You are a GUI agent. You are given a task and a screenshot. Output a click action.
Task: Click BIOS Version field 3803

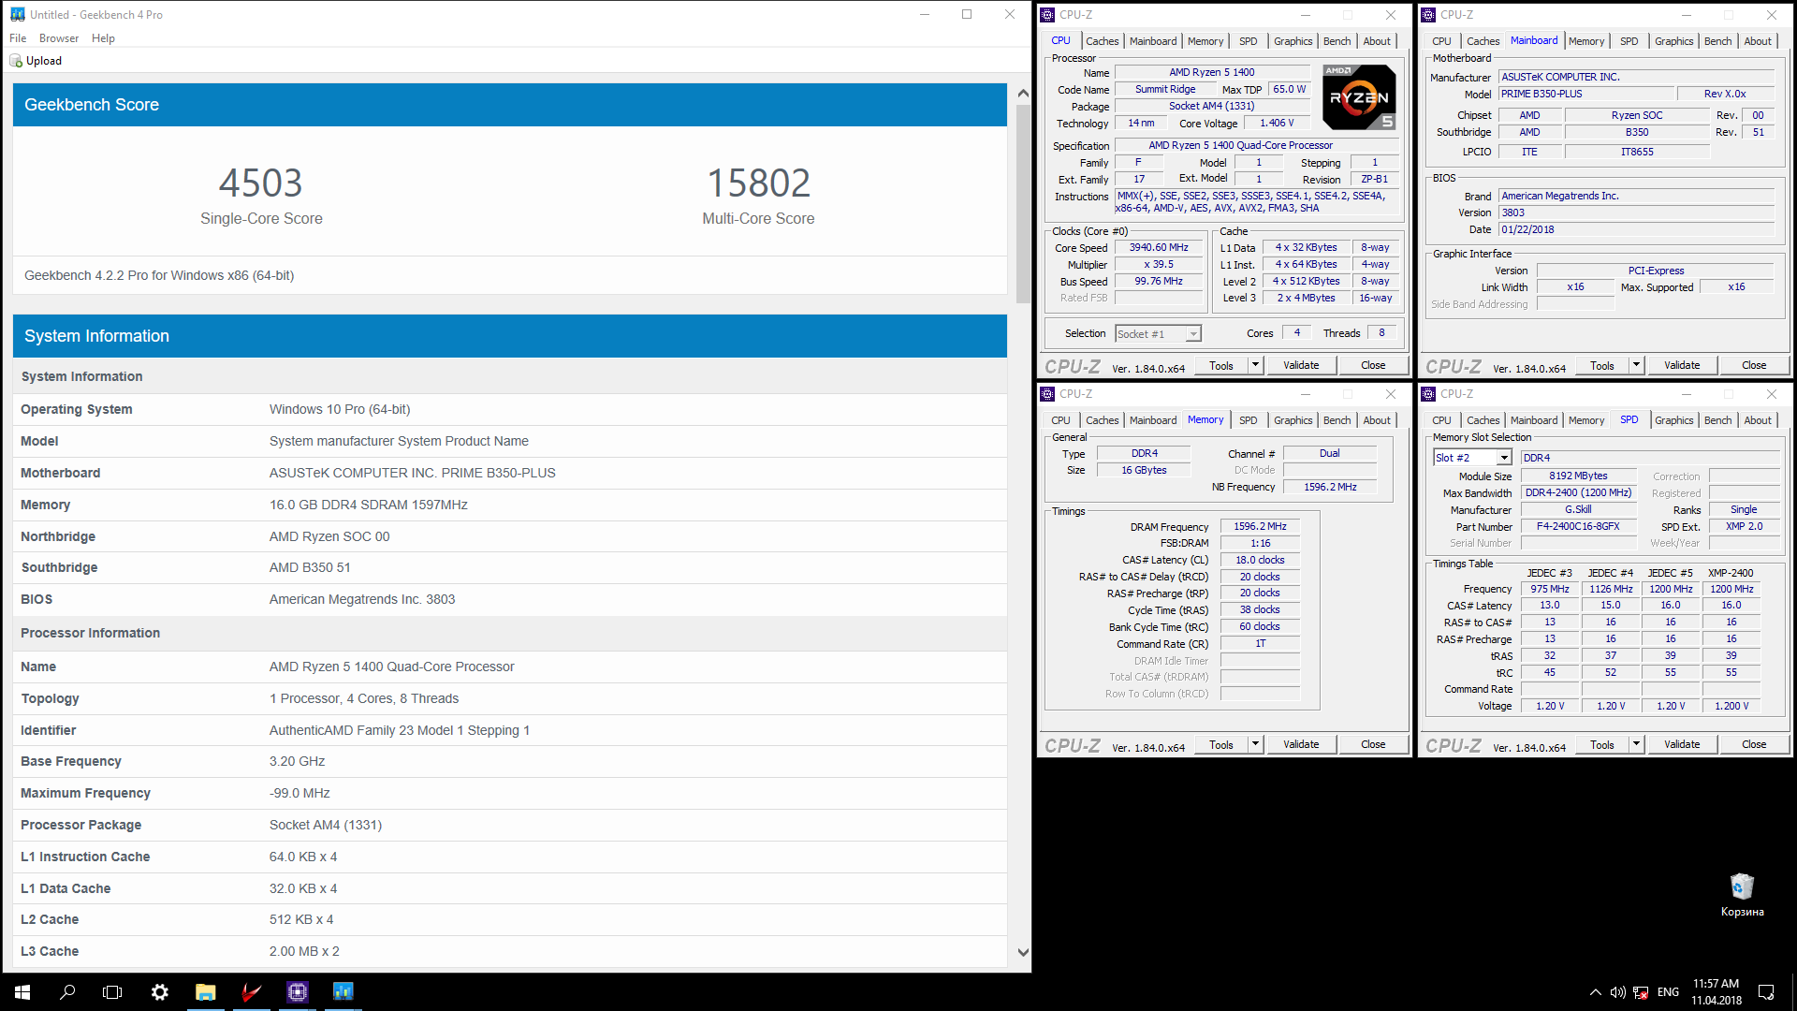tap(1636, 212)
